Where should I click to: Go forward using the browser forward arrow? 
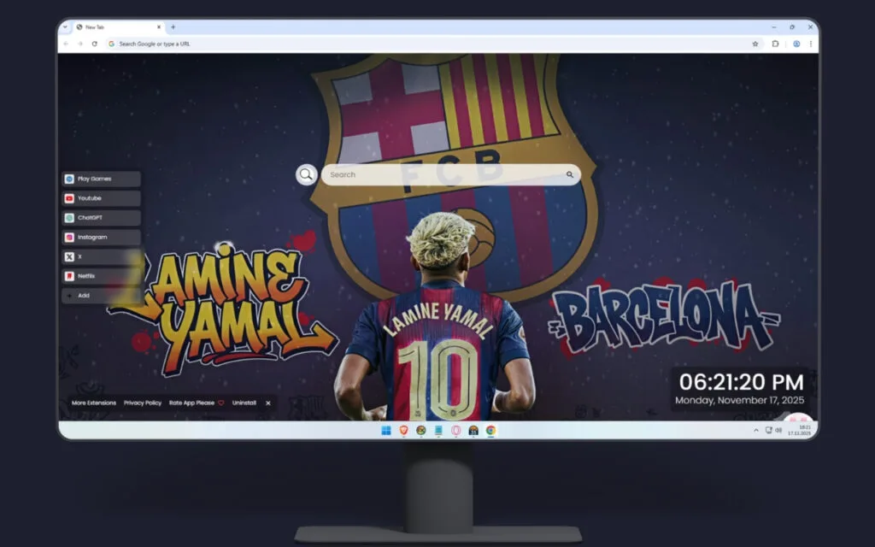[80, 44]
